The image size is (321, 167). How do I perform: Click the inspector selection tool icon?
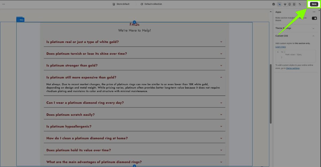[279, 4]
